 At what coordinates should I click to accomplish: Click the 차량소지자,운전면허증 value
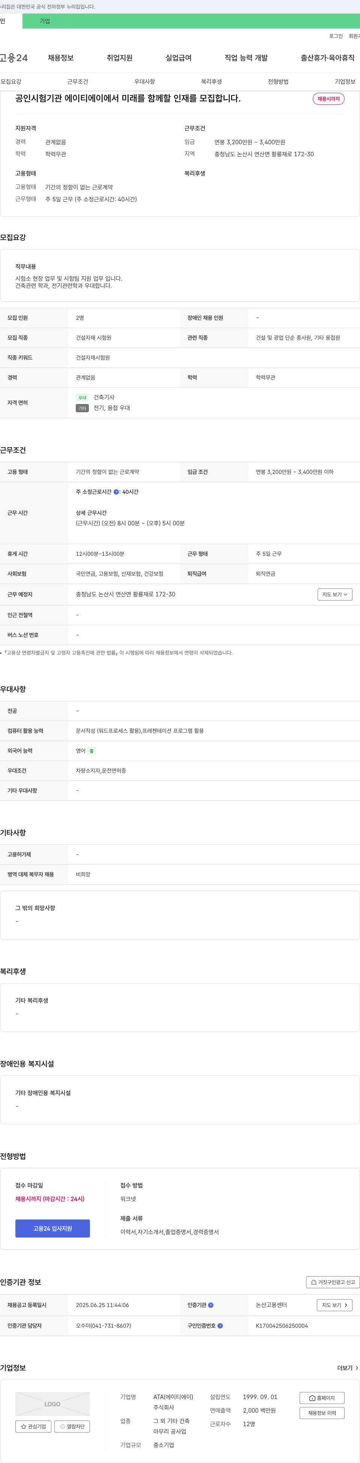pyautogui.click(x=101, y=771)
